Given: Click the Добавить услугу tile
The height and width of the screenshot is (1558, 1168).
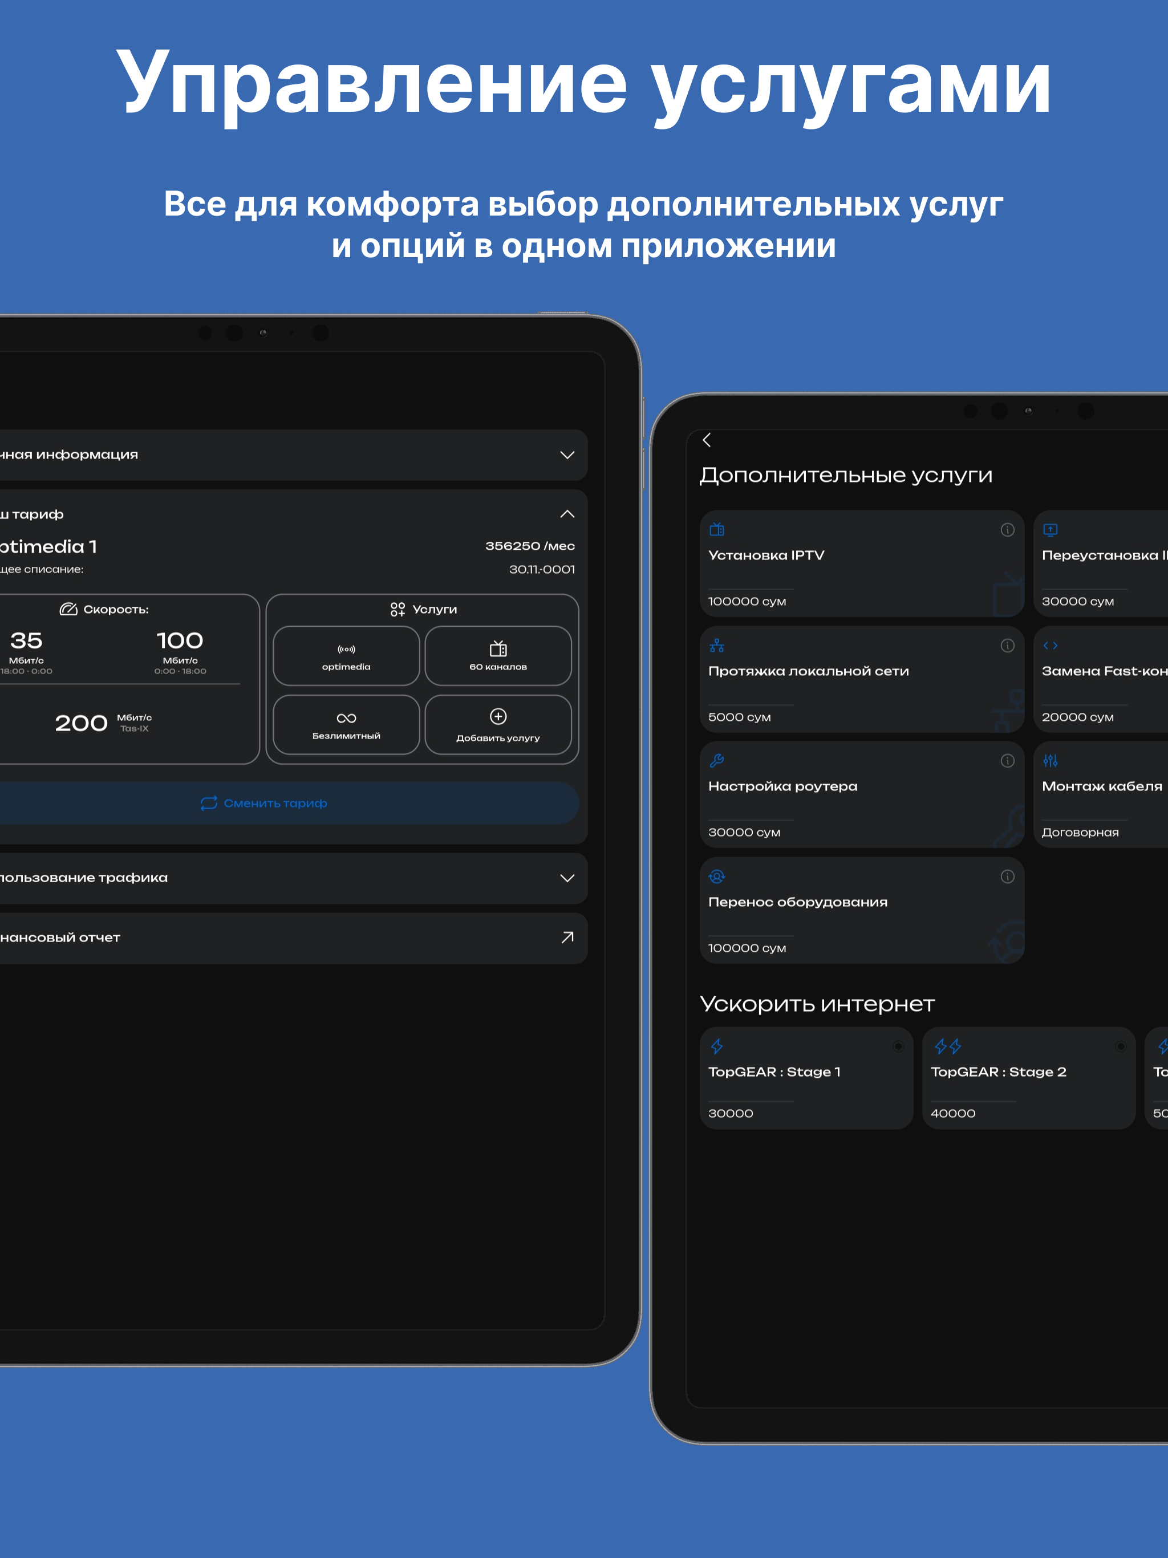Looking at the screenshot, I should coord(498,725).
